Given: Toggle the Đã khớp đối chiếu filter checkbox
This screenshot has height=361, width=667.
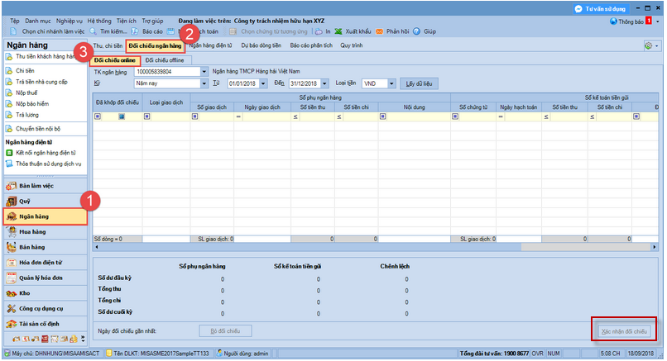Looking at the screenshot, I should [122, 116].
